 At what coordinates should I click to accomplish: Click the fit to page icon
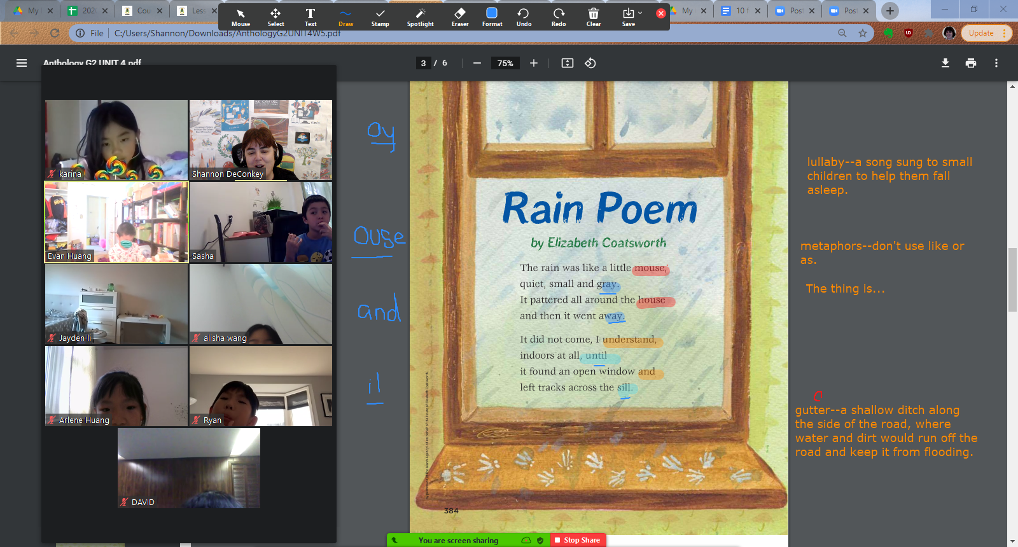pyautogui.click(x=568, y=63)
